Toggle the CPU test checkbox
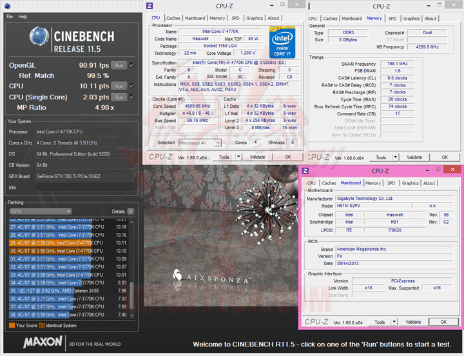464x356 pixels. click(132, 86)
